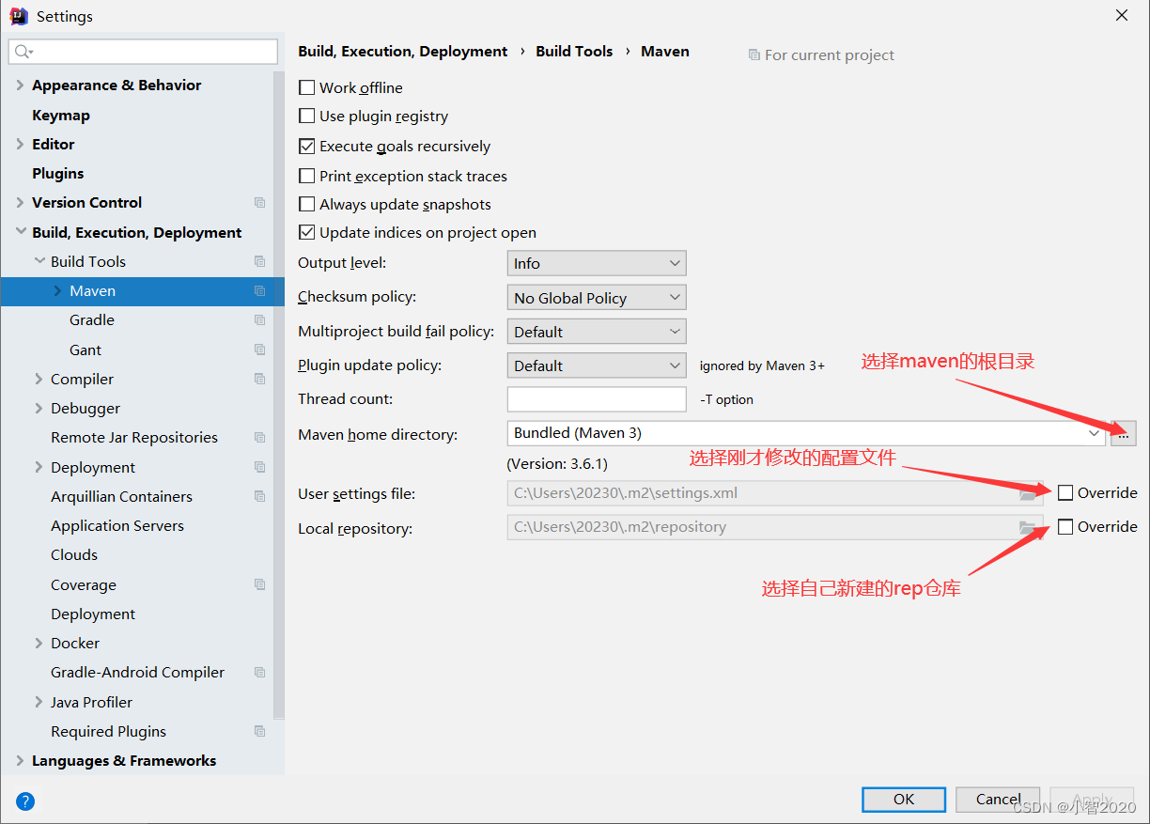The image size is (1150, 824).
Task: Browse for Maven home directory with ... button
Action: click(x=1124, y=433)
